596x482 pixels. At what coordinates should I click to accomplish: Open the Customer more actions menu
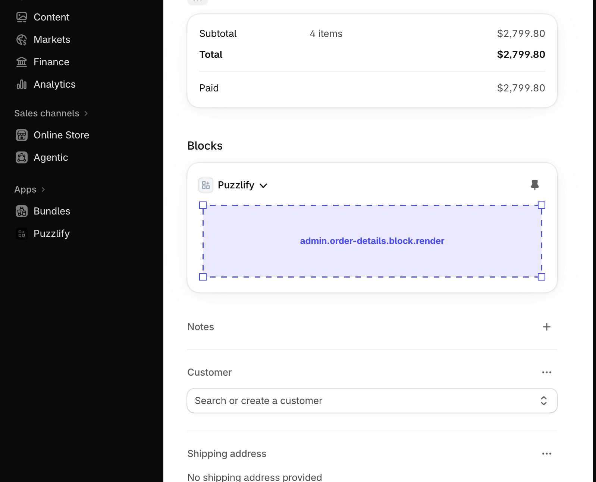pos(547,372)
